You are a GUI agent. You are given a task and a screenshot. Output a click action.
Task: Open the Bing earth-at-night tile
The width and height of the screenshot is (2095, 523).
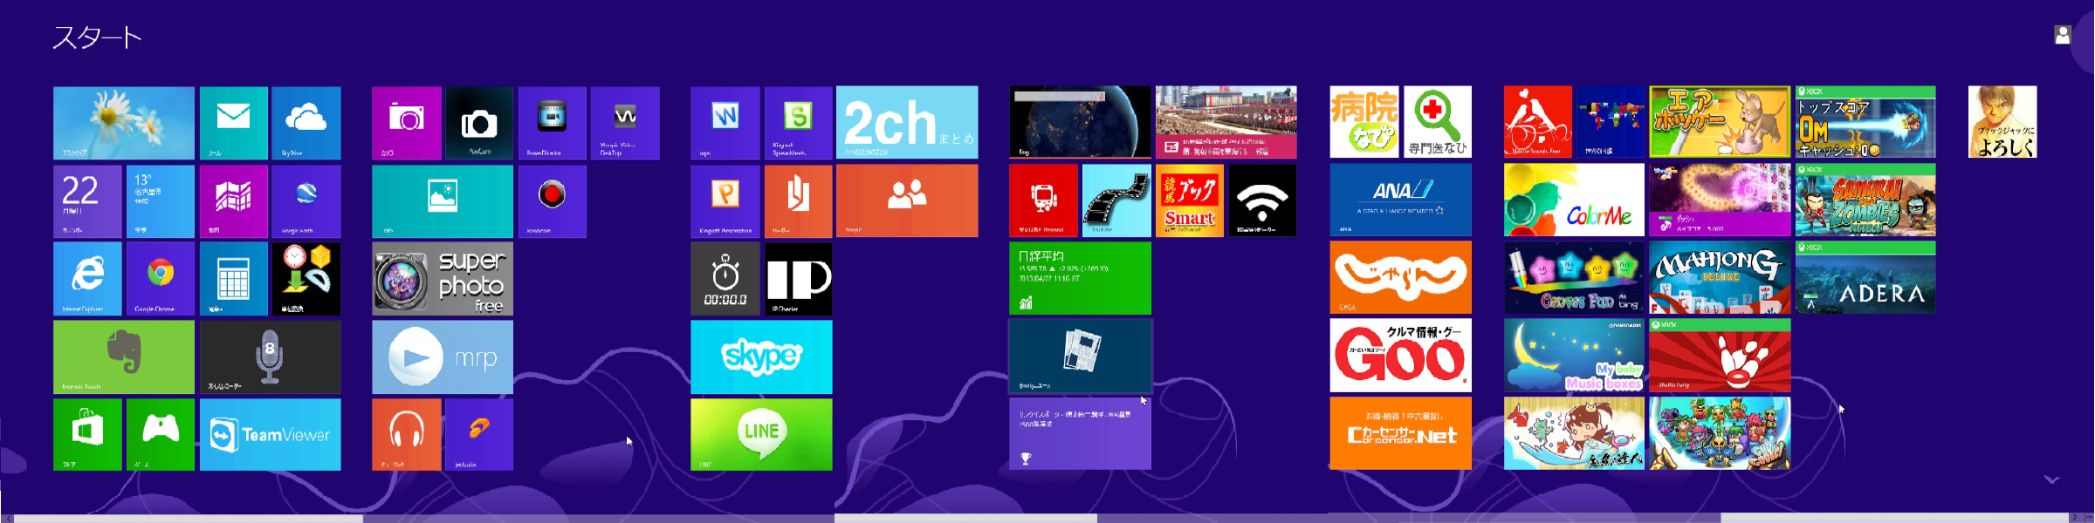tap(1080, 122)
